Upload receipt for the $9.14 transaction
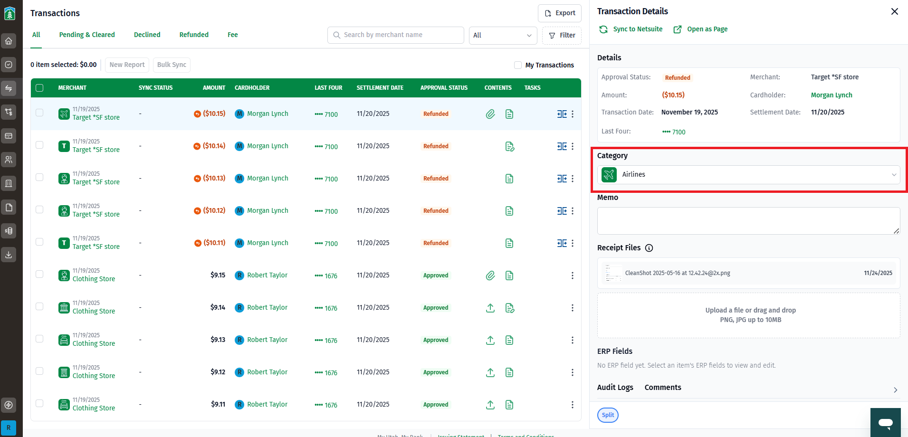This screenshot has height=437, width=908. (490, 308)
